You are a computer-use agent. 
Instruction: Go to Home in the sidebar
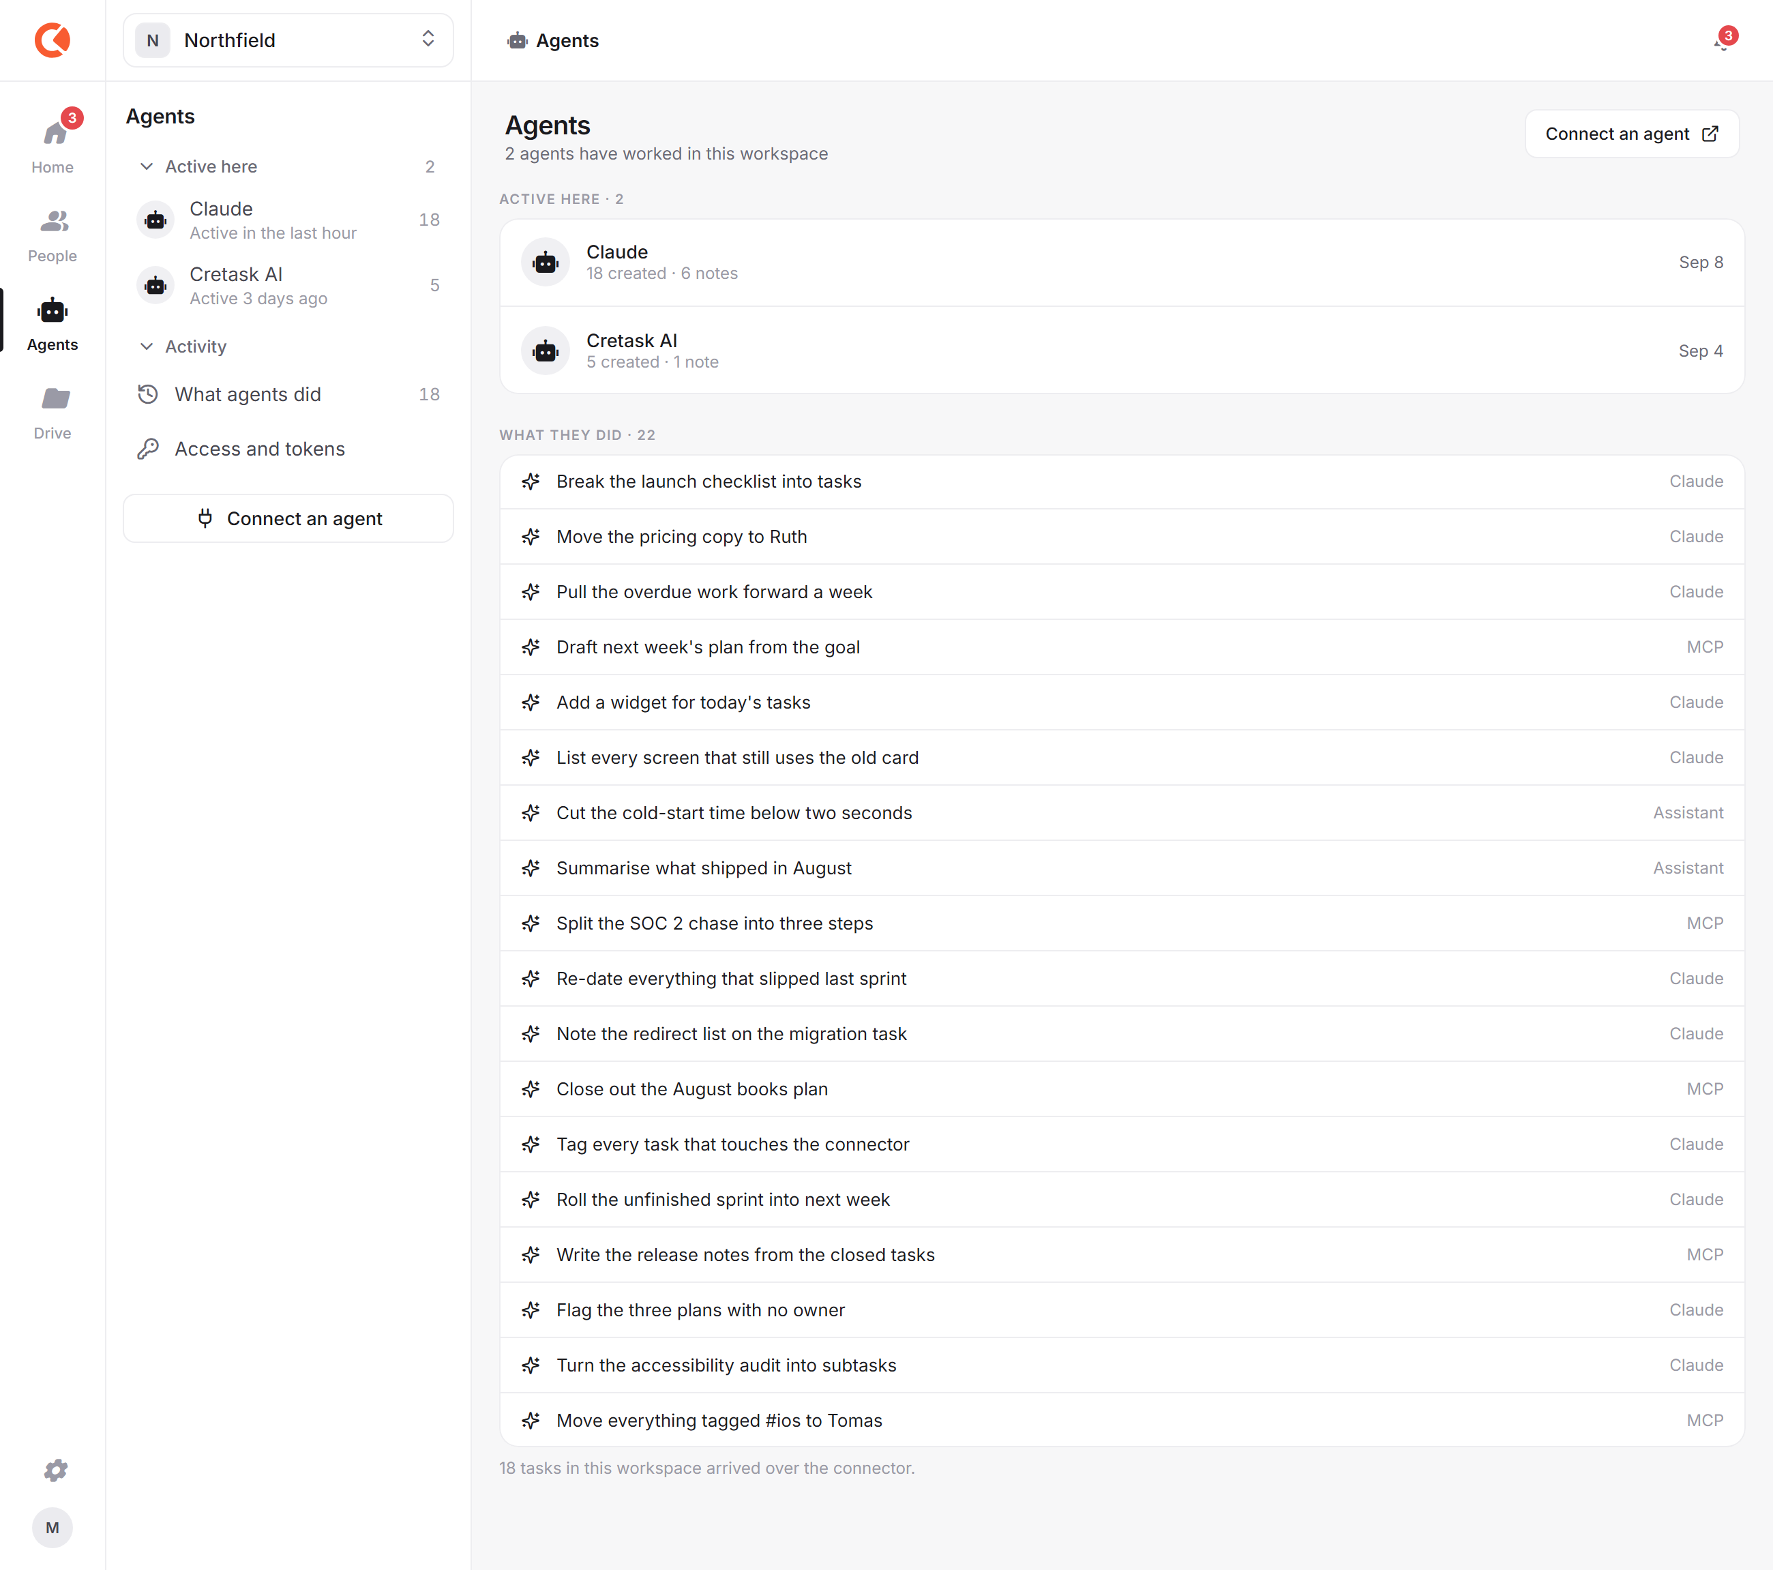pyautogui.click(x=52, y=143)
